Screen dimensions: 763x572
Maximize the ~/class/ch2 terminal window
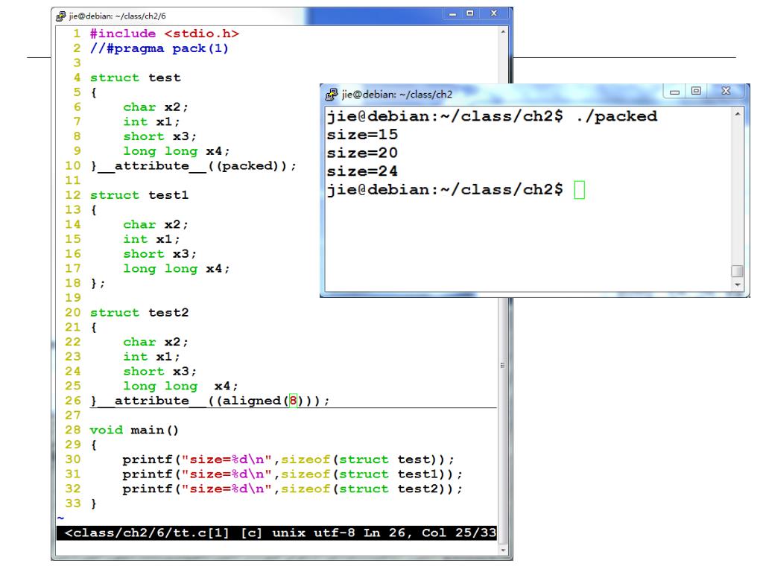[697, 91]
